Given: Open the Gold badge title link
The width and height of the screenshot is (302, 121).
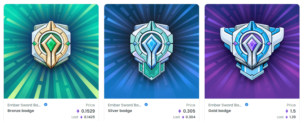Looking at the screenshot, I should pos(220,111).
